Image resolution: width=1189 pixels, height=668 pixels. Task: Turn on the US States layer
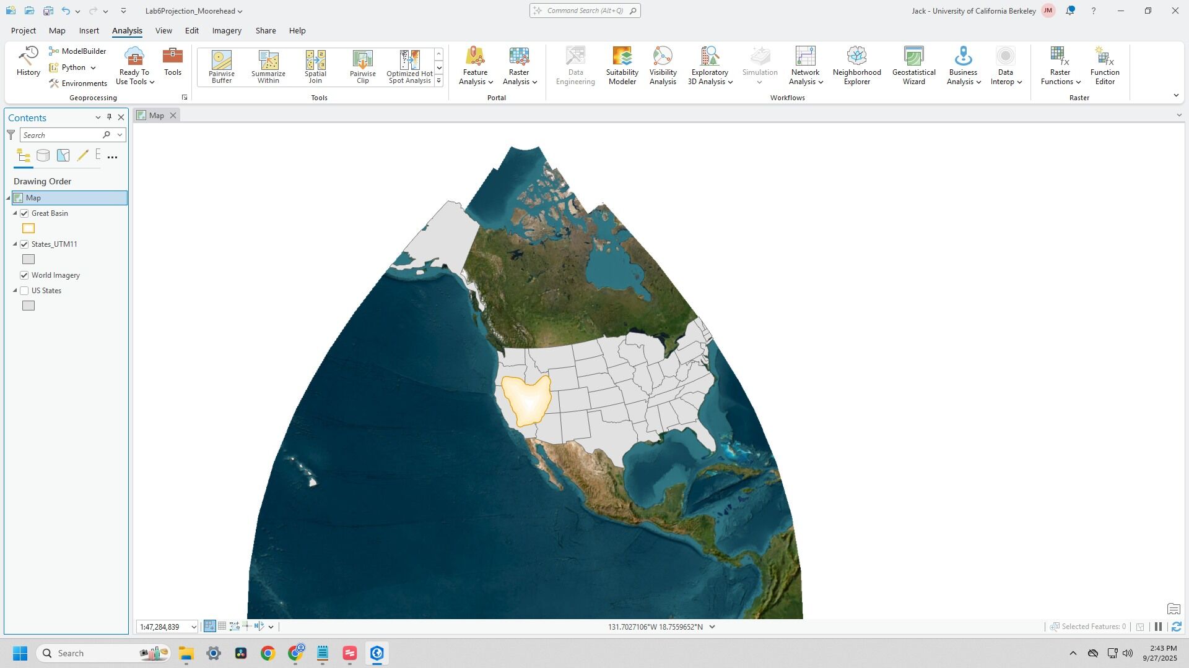25,291
